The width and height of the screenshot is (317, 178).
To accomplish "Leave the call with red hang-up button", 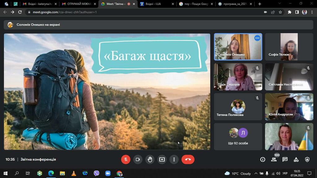I will 188,159.
